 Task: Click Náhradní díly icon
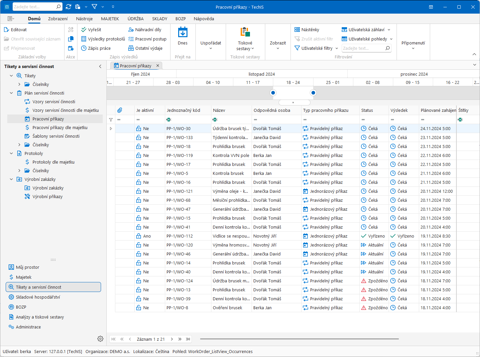[131, 30]
